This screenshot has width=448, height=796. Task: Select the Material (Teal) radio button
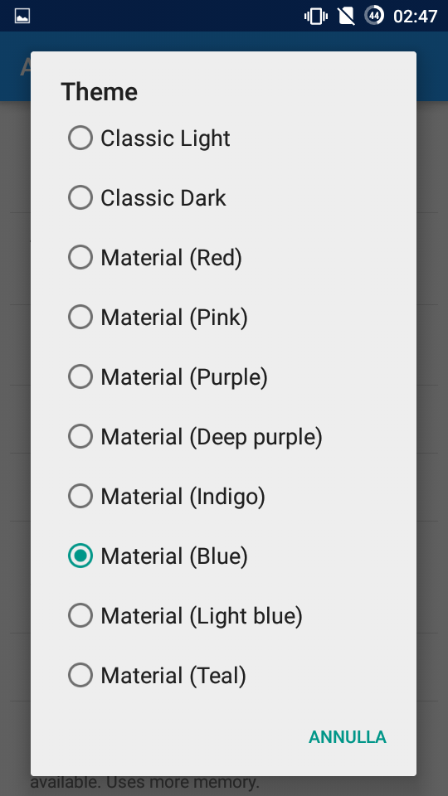tap(80, 676)
